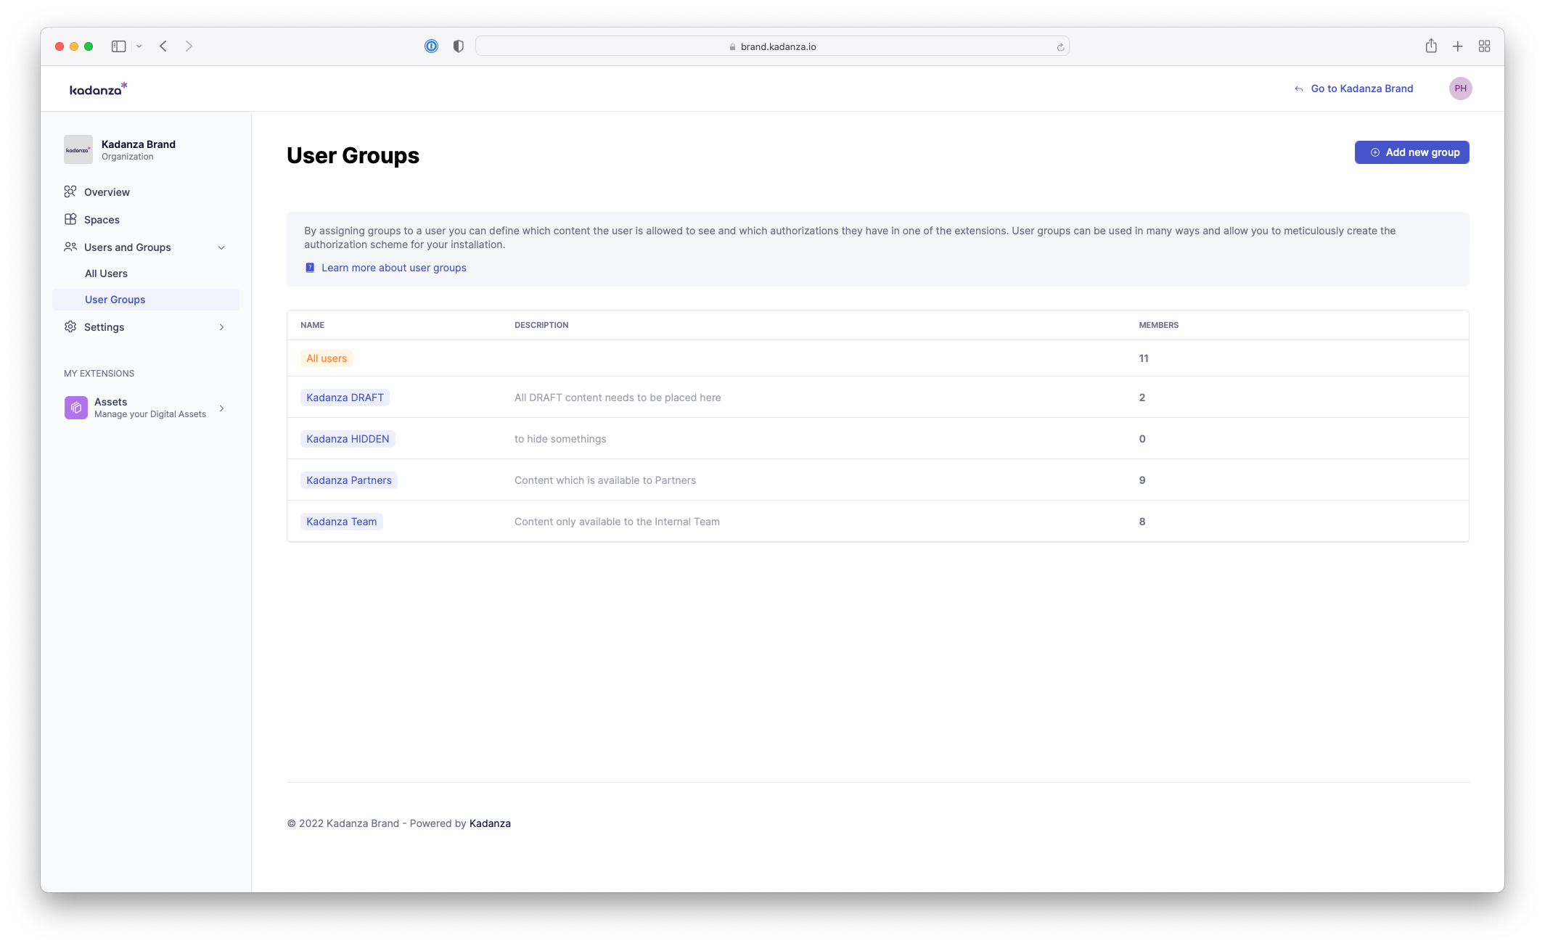Viewport: 1545px width, 946px height.
Task: Go to the Spaces section
Action: [x=102, y=220]
